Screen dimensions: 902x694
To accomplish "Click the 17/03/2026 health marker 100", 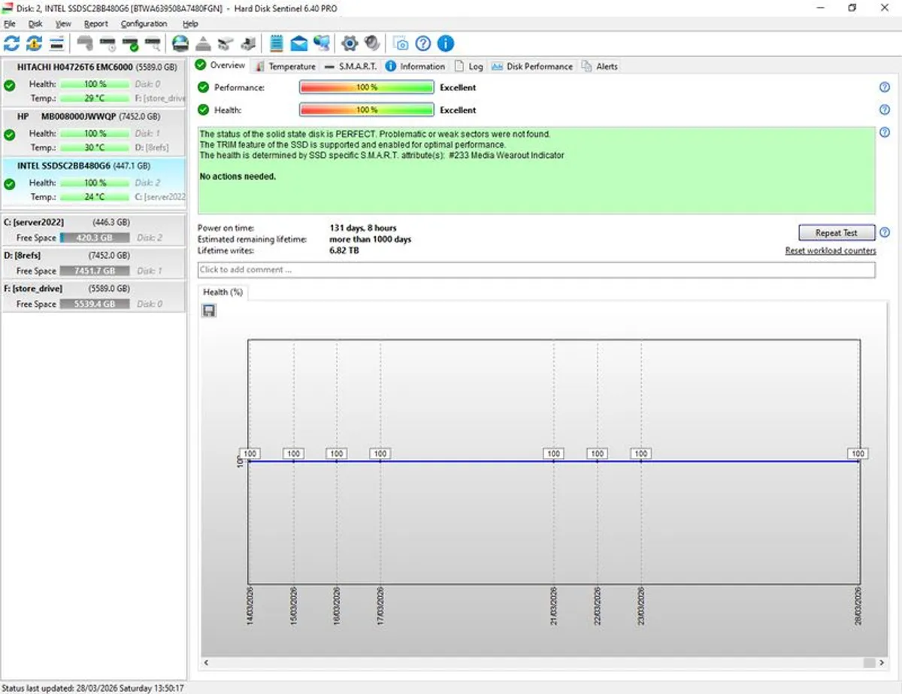I will [380, 453].
